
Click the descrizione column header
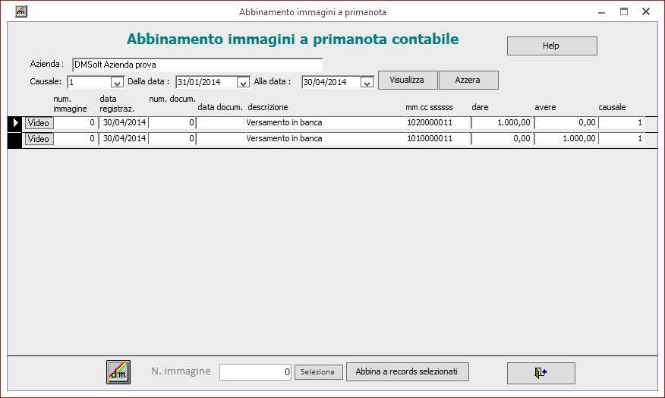(x=268, y=107)
